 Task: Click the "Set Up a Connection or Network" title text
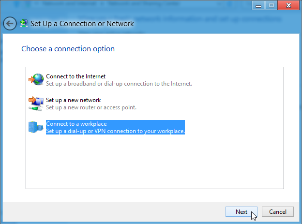tap(82, 24)
